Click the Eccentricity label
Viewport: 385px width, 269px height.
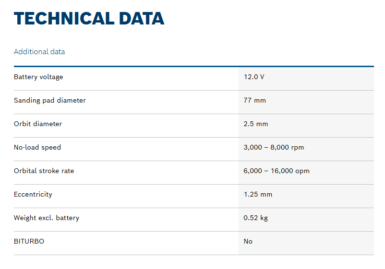(x=33, y=194)
